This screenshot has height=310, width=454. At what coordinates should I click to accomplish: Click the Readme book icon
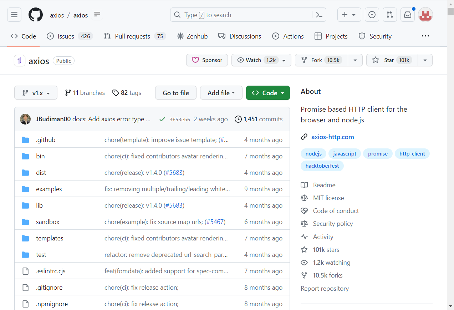pyautogui.click(x=304, y=185)
